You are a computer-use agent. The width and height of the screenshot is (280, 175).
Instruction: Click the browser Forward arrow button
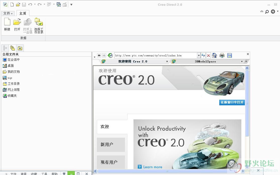[104, 55]
